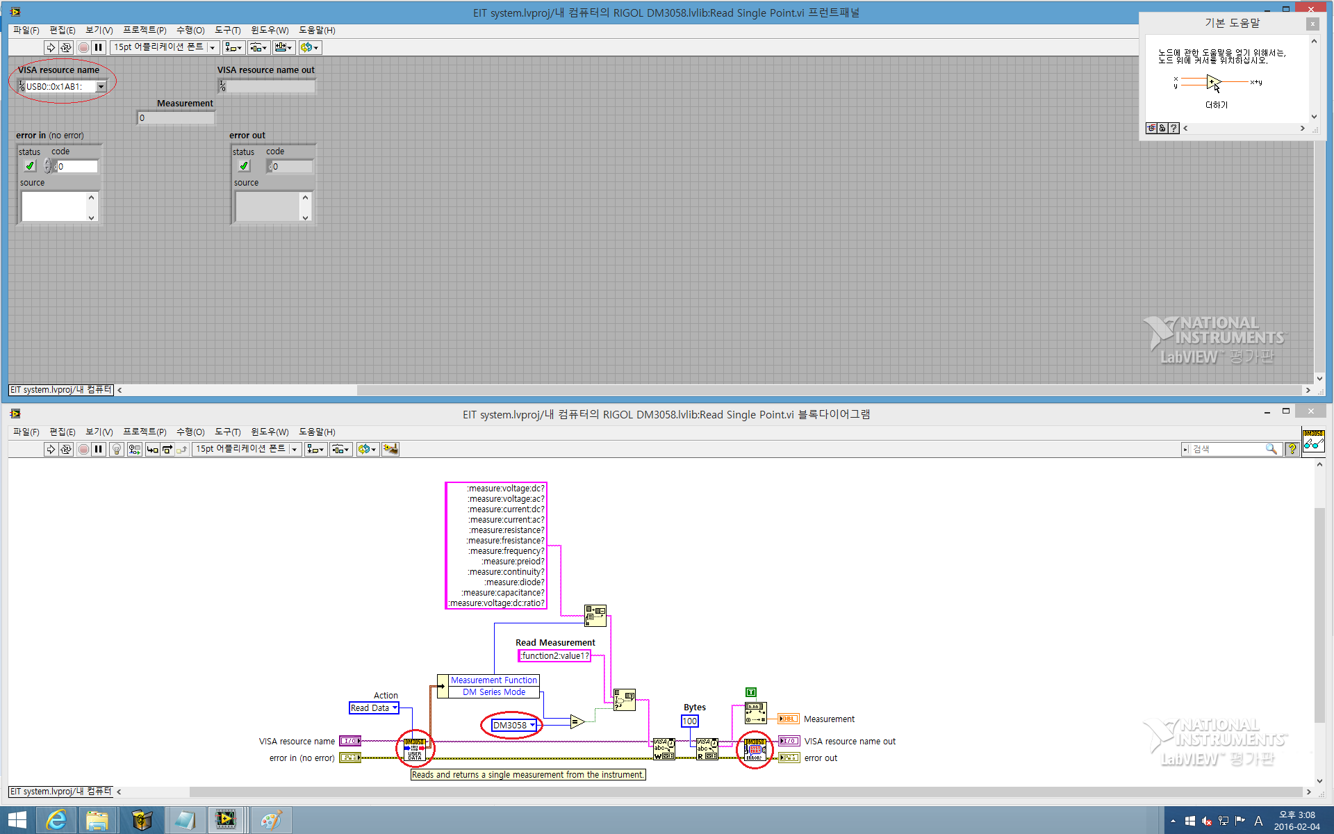Click Measurement indicator field on front panel

[x=176, y=117]
